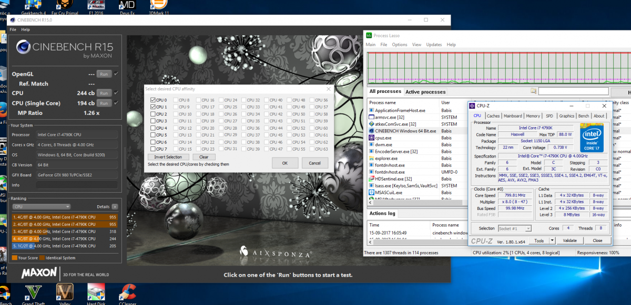Confirm CPU affinity with OK
Viewport: 631px width, 305px height.
[285, 163]
